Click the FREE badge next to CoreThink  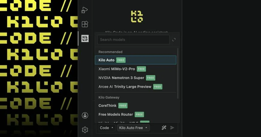pos(123,105)
